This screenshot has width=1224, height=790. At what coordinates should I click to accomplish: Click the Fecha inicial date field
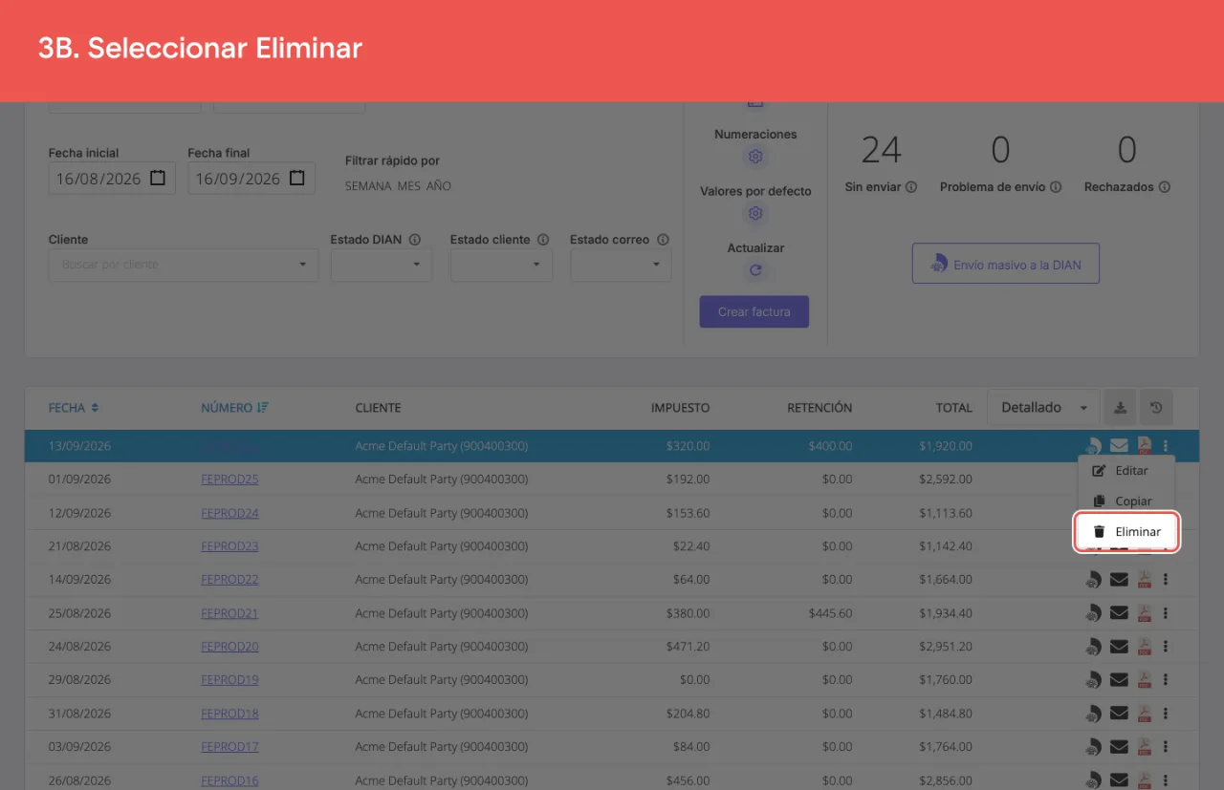click(112, 179)
